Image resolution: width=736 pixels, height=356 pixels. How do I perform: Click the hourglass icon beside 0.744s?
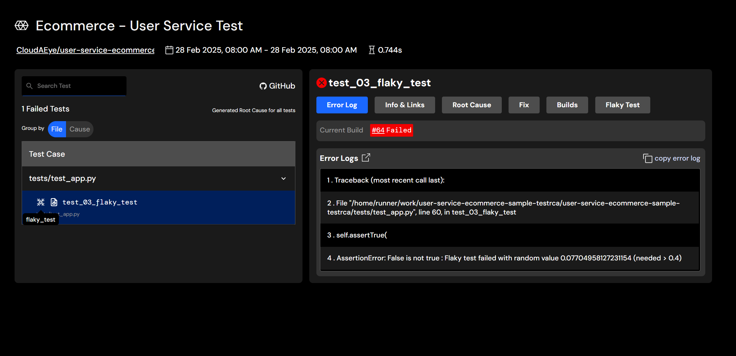coord(371,50)
